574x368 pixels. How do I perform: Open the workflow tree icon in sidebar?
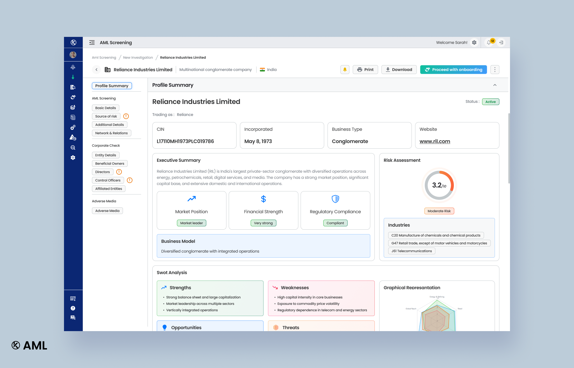[73, 67]
